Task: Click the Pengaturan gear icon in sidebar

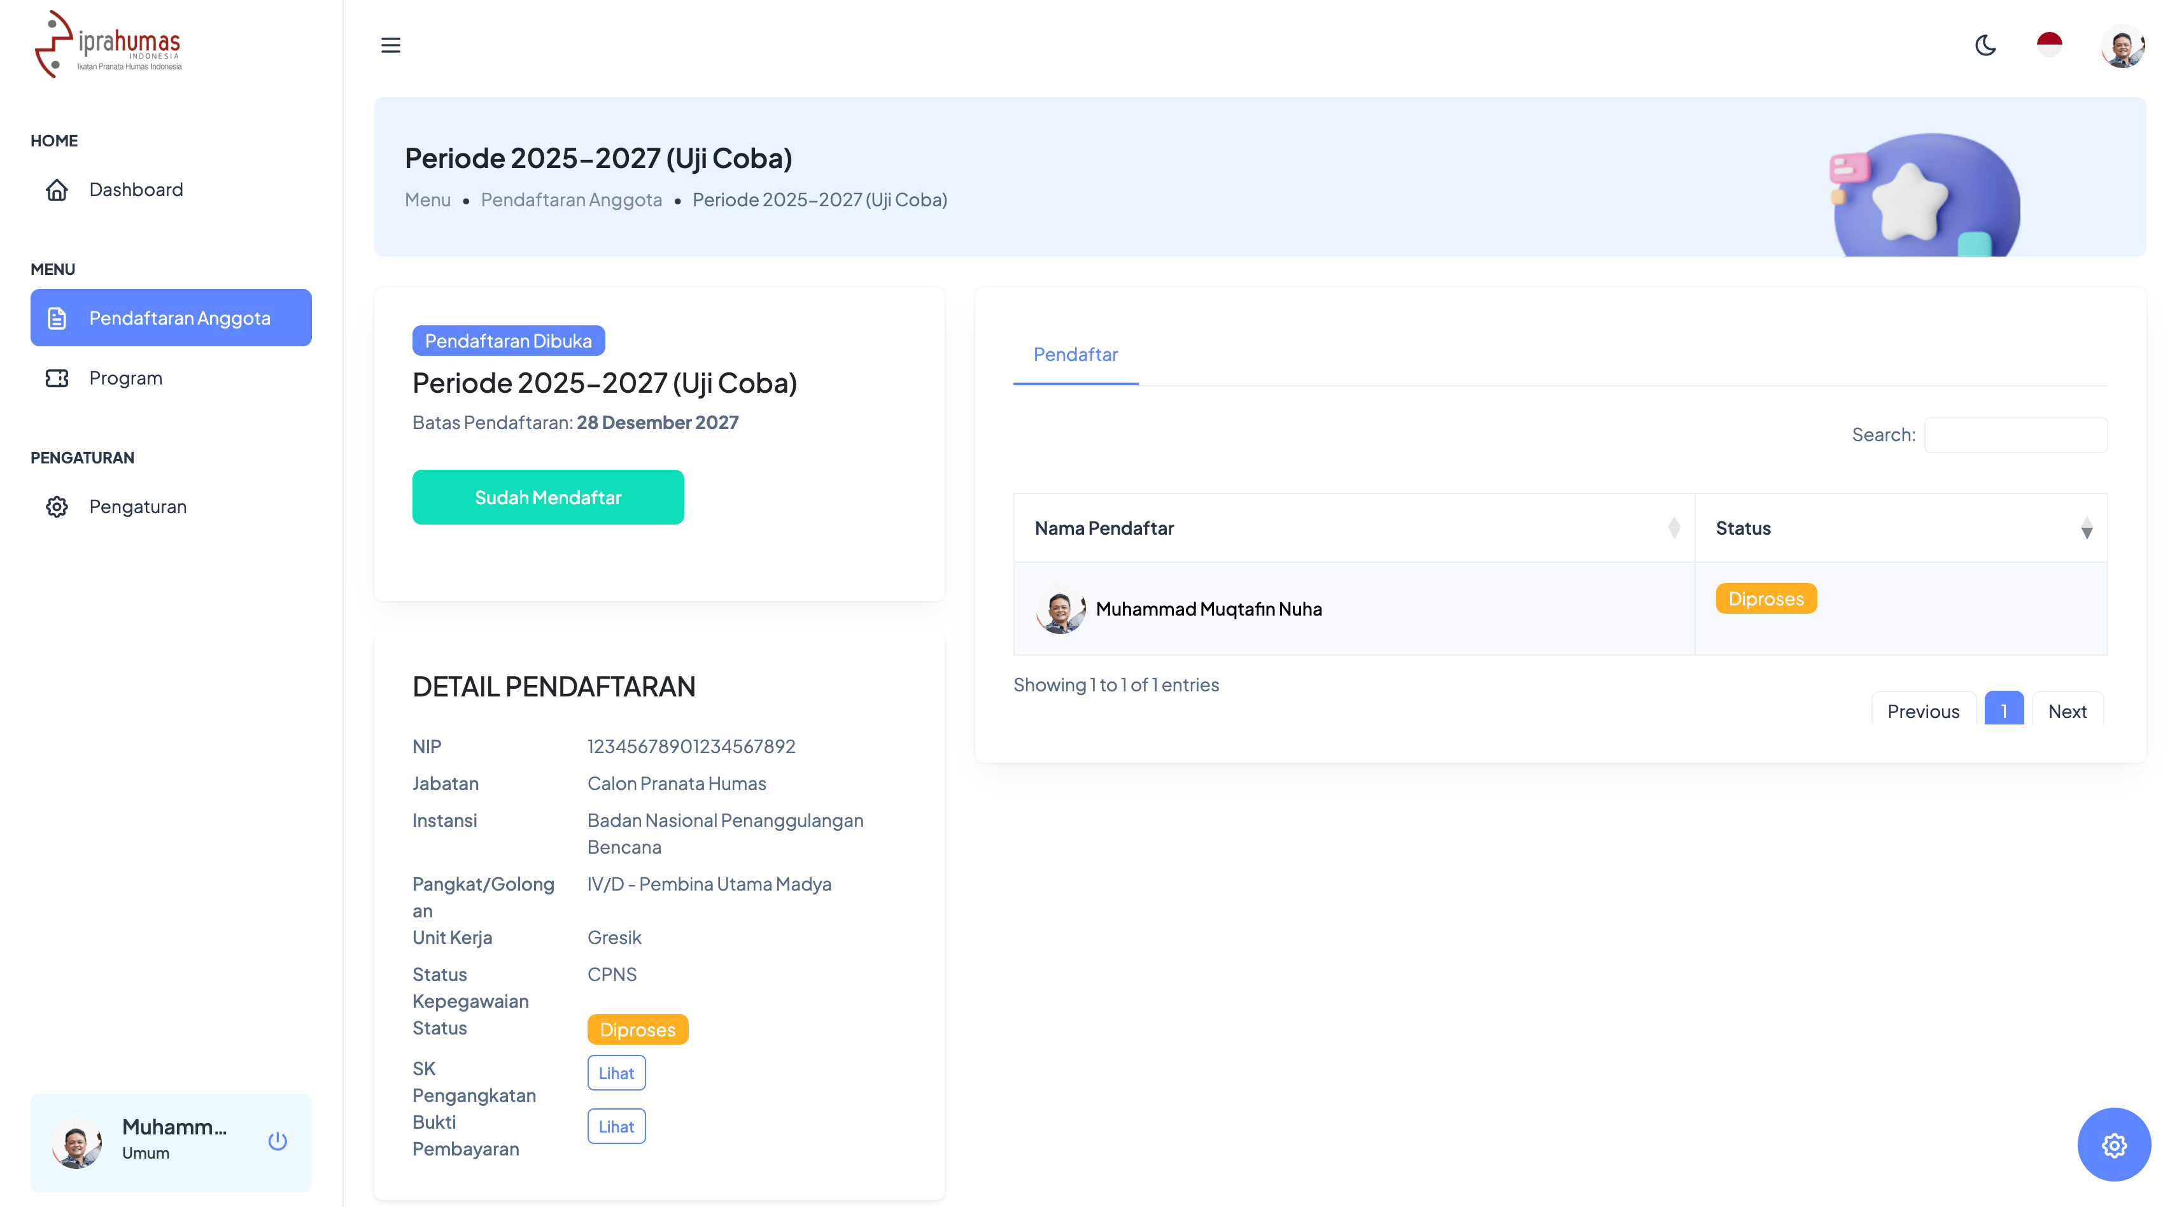Action: 57,506
